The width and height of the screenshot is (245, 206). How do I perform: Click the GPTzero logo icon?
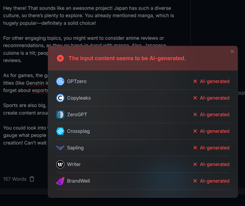coord(60,81)
